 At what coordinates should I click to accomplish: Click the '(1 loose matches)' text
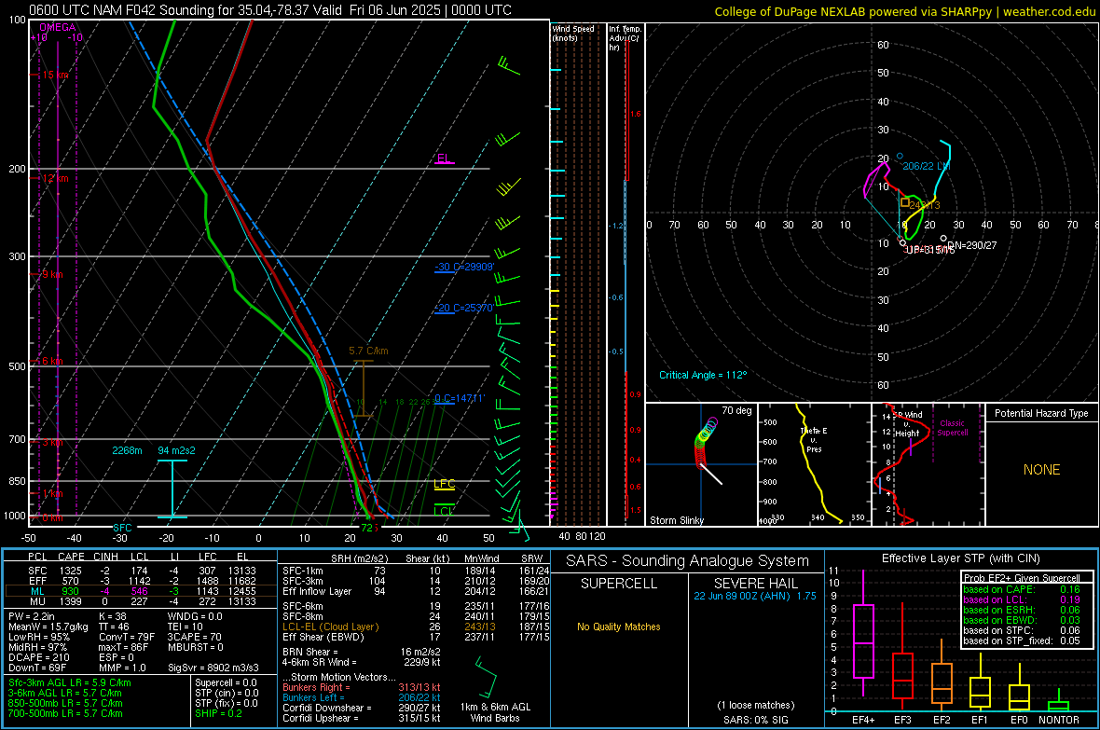click(x=755, y=705)
